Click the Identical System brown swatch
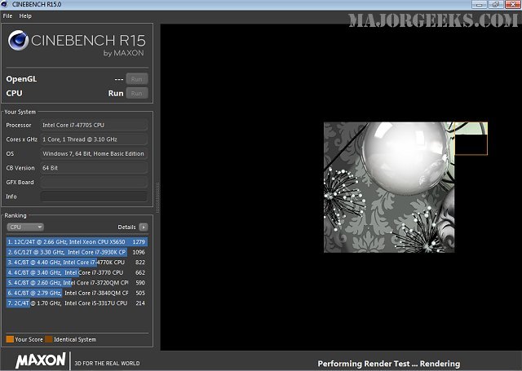Viewport: 522px width, 371px height. (49, 339)
